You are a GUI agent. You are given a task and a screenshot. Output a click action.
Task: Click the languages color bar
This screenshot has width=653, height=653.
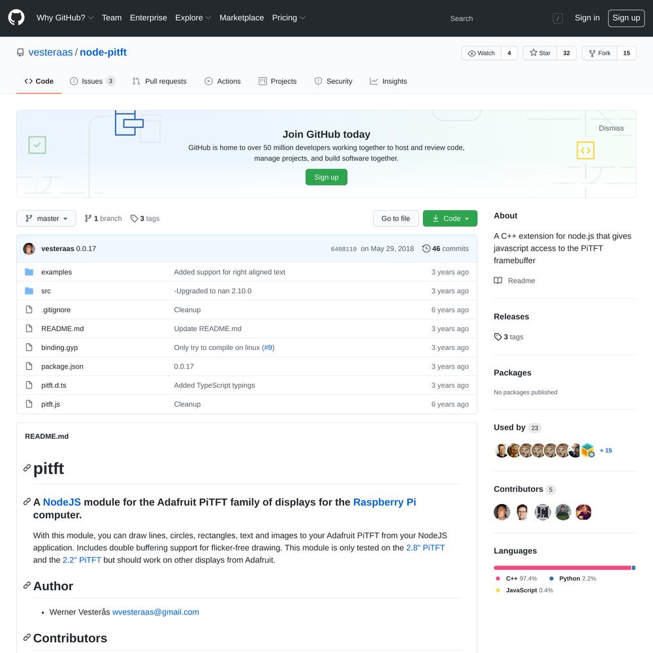(565, 567)
